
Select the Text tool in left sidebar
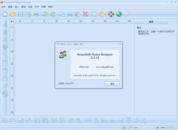(x=5, y=24)
